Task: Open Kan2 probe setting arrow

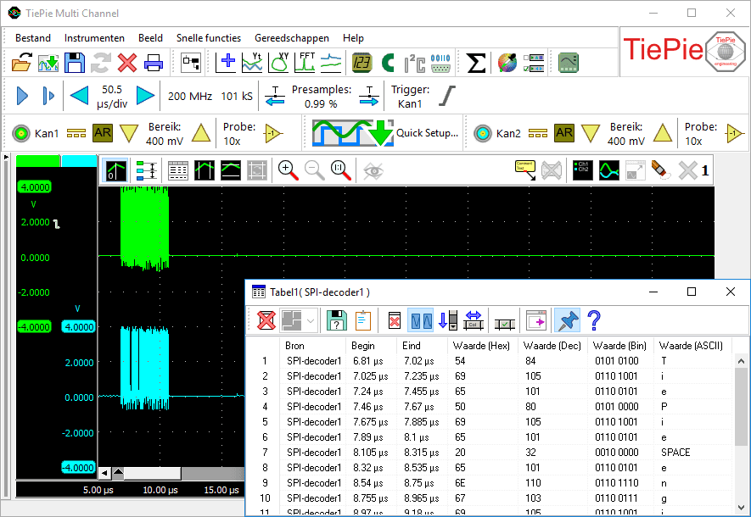Action: pyautogui.click(x=735, y=133)
